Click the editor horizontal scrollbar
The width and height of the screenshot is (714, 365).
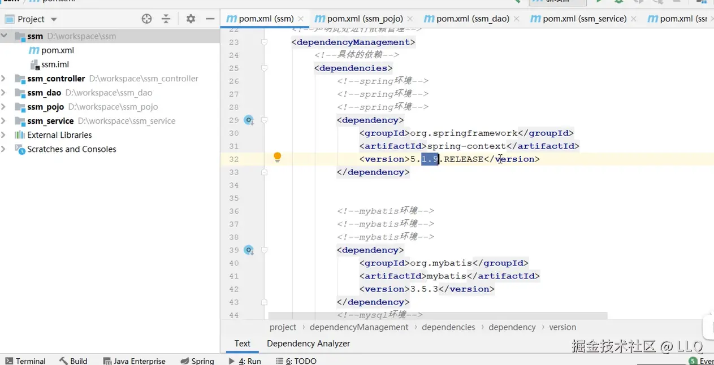click(438, 315)
